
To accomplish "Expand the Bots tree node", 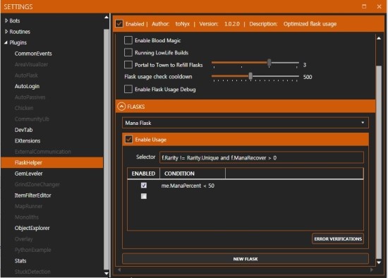I will (x=6, y=20).
